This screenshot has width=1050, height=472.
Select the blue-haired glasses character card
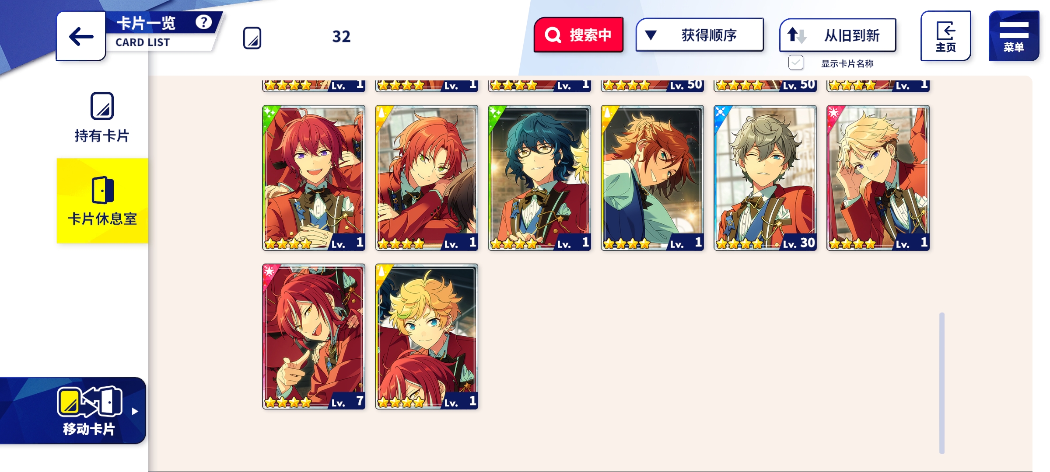pos(539,178)
